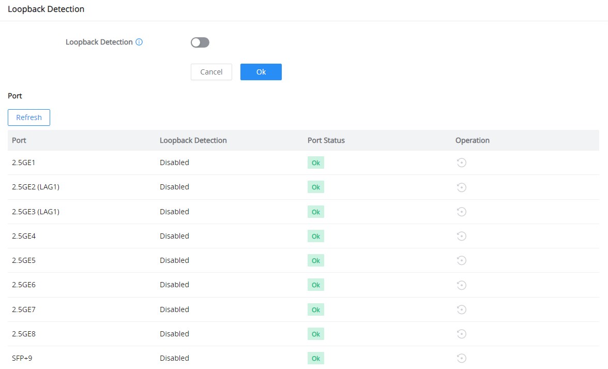This screenshot has height=369, width=608.
Task: Click recover icon for port 2.5GE5
Action: click(x=461, y=260)
